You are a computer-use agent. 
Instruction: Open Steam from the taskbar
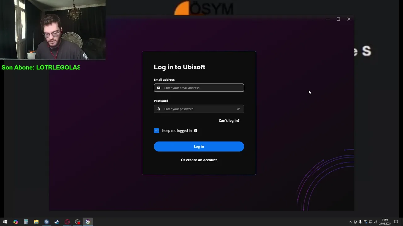(x=57, y=222)
